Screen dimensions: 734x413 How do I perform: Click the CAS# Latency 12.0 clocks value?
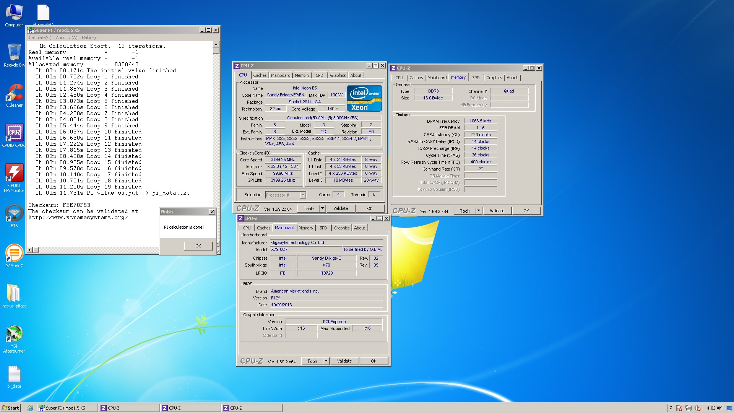[481, 135]
